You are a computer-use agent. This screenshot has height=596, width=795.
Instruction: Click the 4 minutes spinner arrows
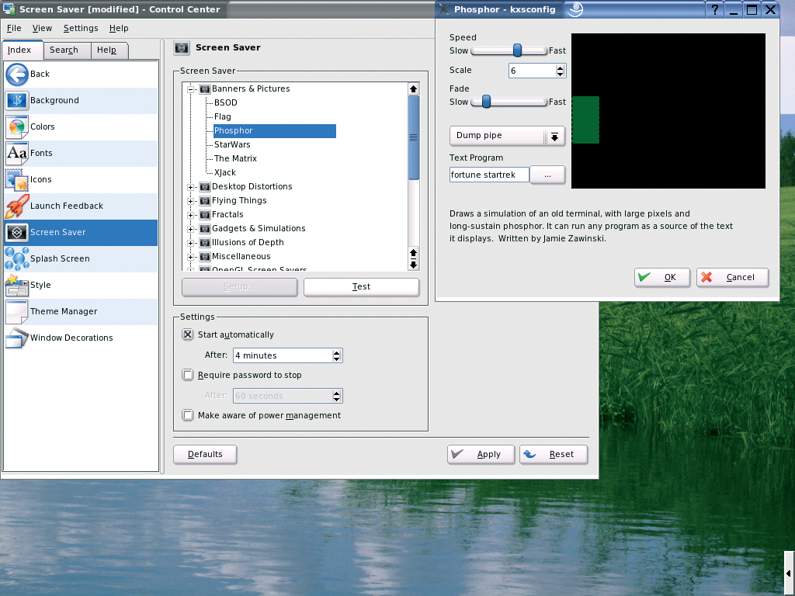point(337,355)
